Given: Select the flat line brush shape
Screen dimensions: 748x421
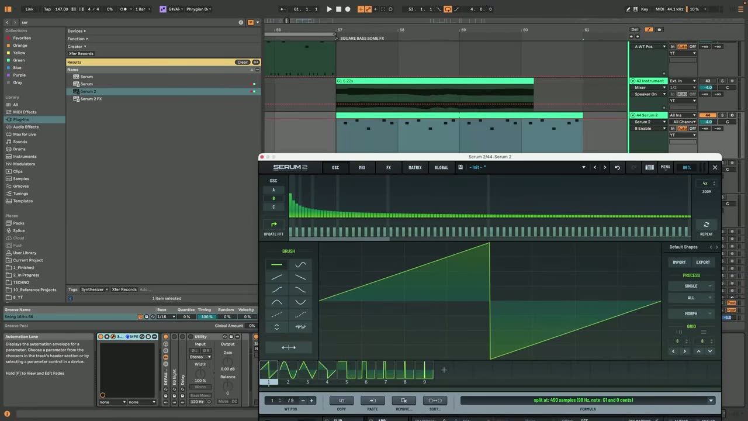Looking at the screenshot, I should [x=276, y=264].
